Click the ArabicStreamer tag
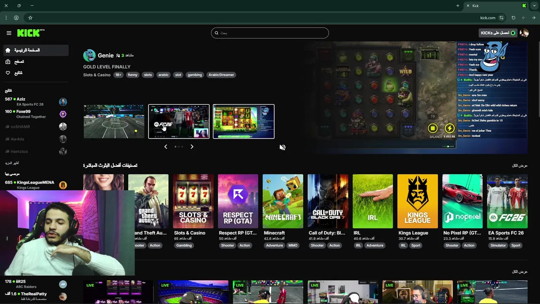Viewport: 540px width, 304px height. pos(221,75)
